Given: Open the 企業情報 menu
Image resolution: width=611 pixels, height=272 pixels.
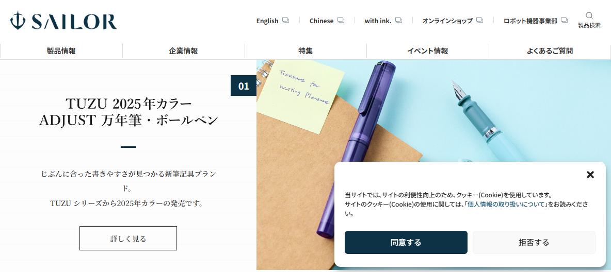Looking at the screenshot, I should [x=184, y=50].
